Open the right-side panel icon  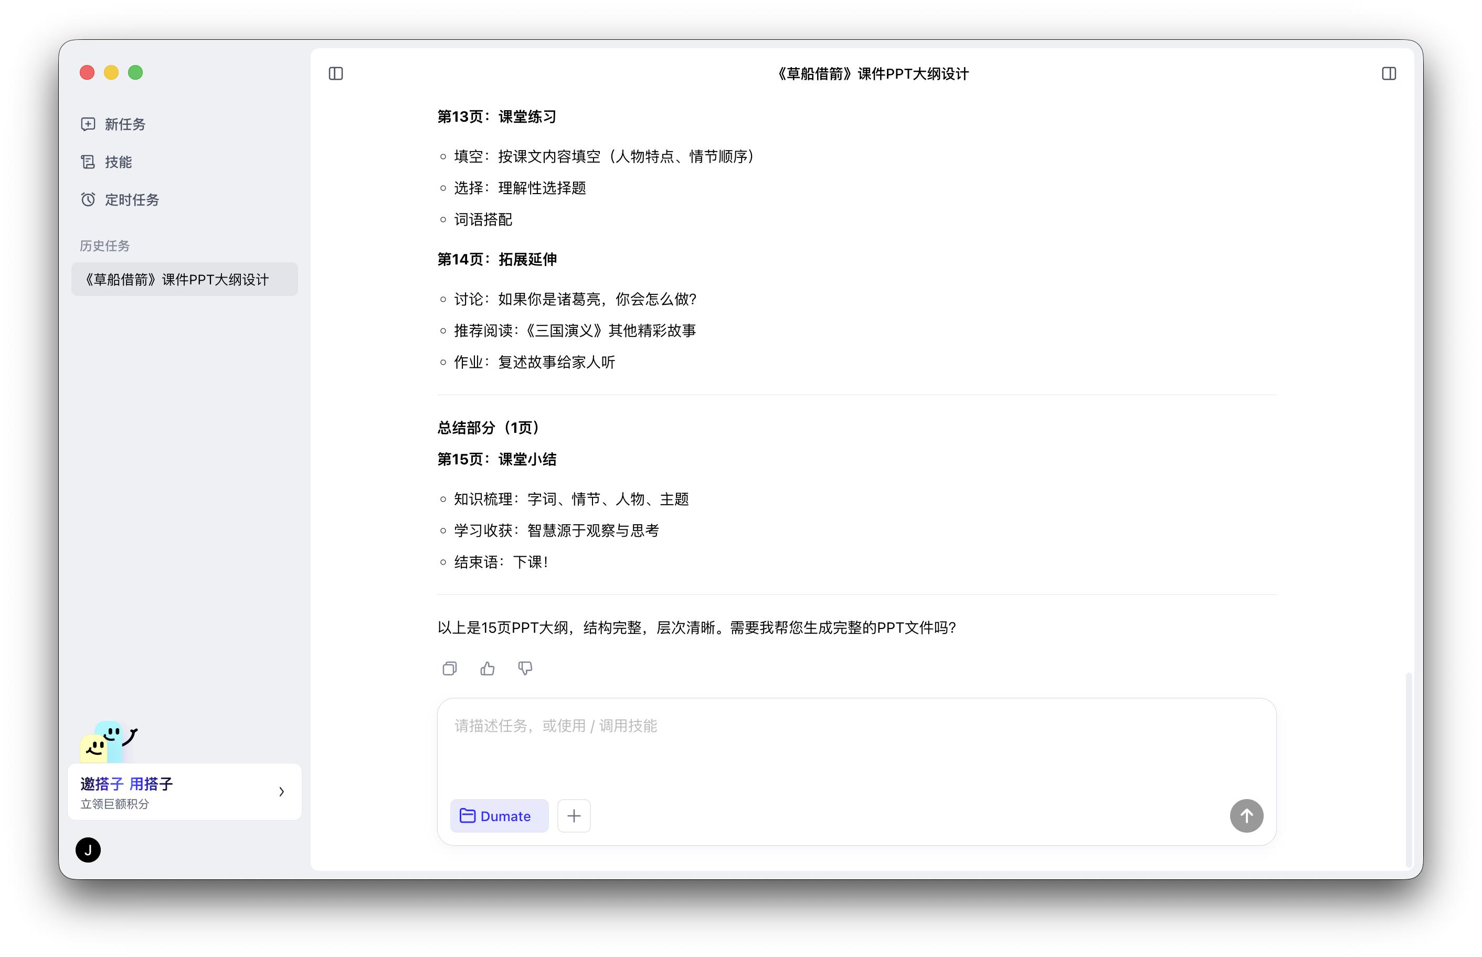[x=1390, y=73]
